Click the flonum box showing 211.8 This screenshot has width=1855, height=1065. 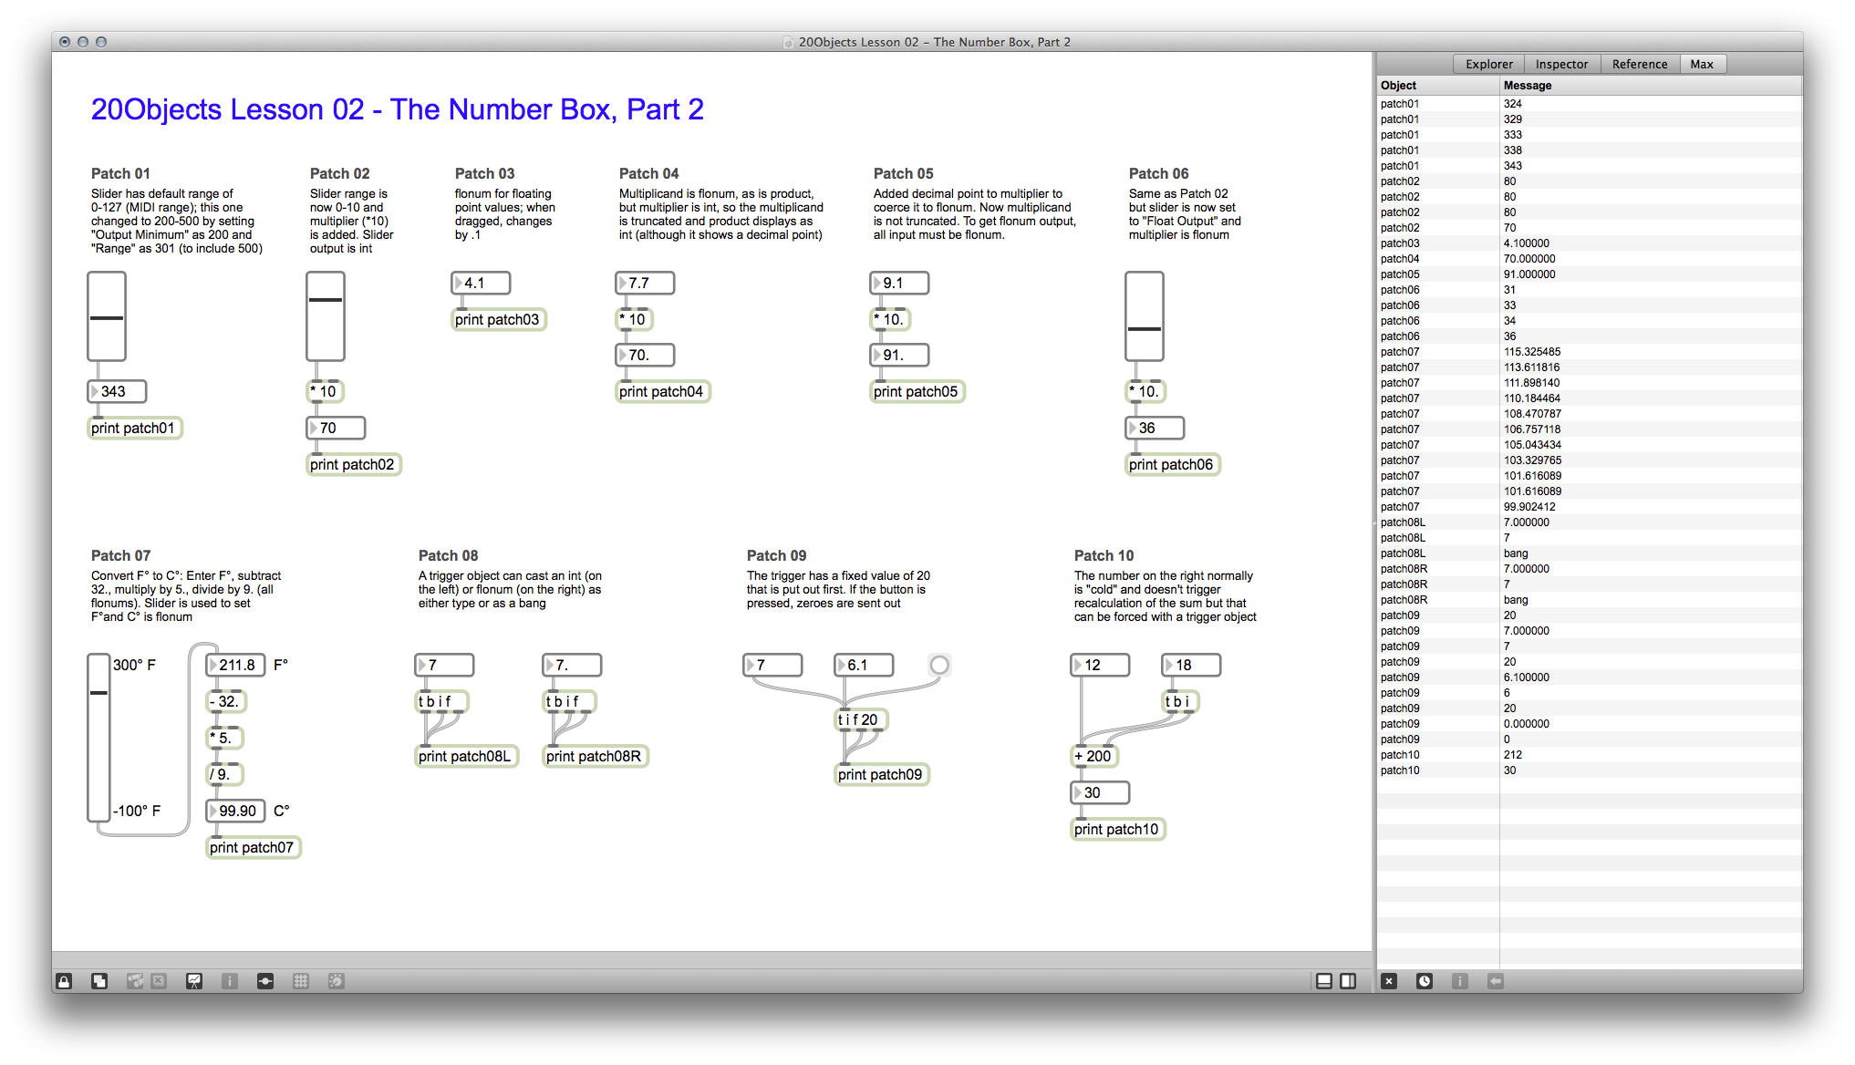point(235,665)
